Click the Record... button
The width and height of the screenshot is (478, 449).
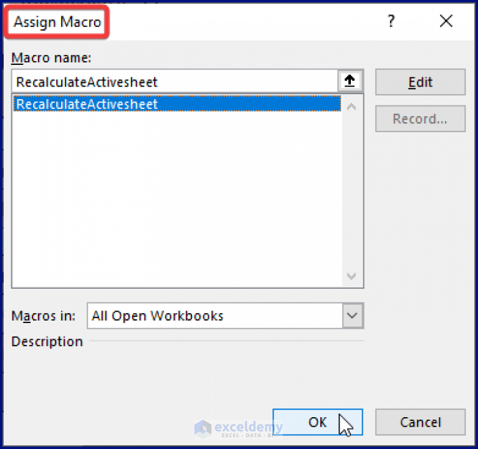[421, 118]
